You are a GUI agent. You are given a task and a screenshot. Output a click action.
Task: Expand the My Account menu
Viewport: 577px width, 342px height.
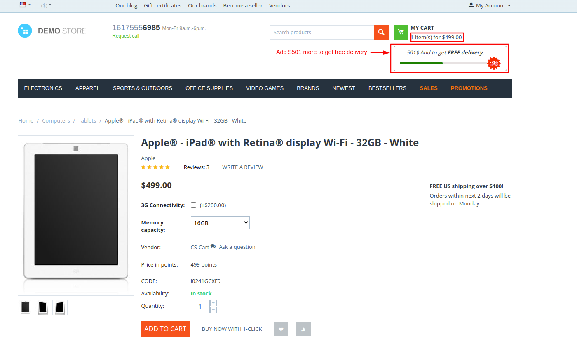[490, 5]
